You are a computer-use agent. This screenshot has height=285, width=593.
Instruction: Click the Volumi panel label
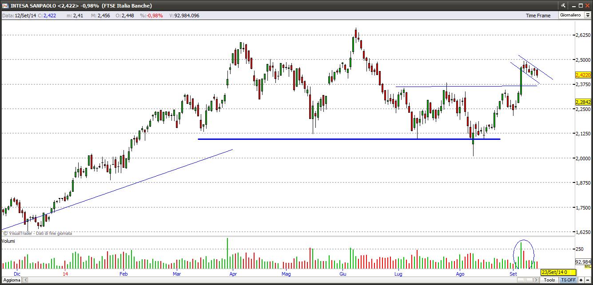pos(9,241)
